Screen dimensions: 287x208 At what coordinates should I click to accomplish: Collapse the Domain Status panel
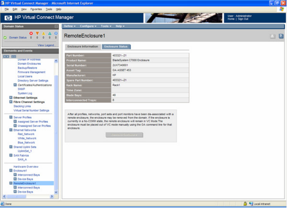coord(56,26)
